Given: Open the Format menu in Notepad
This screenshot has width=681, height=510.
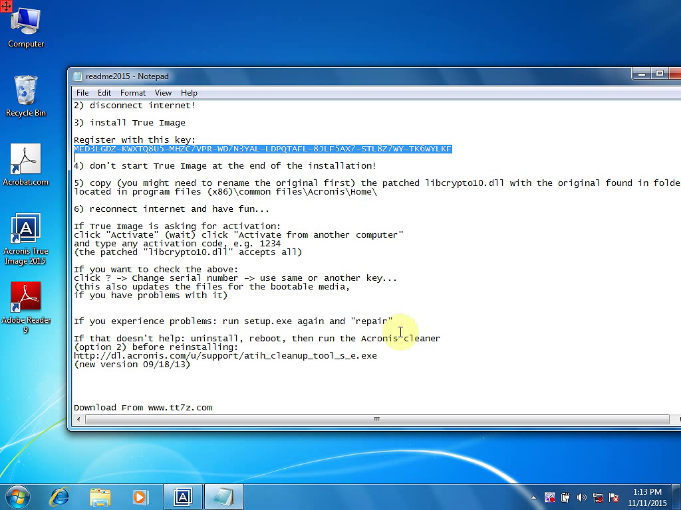Looking at the screenshot, I should (133, 93).
